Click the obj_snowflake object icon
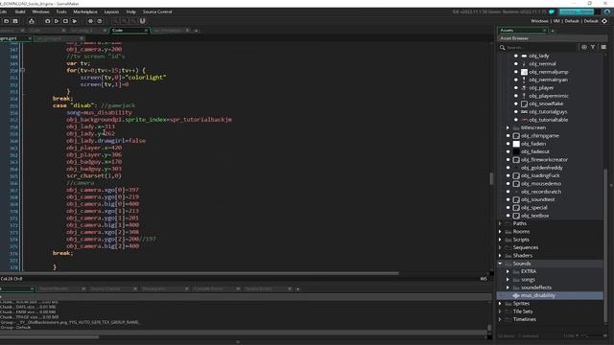The height and width of the screenshot is (345, 614). (x=524, y=103)
